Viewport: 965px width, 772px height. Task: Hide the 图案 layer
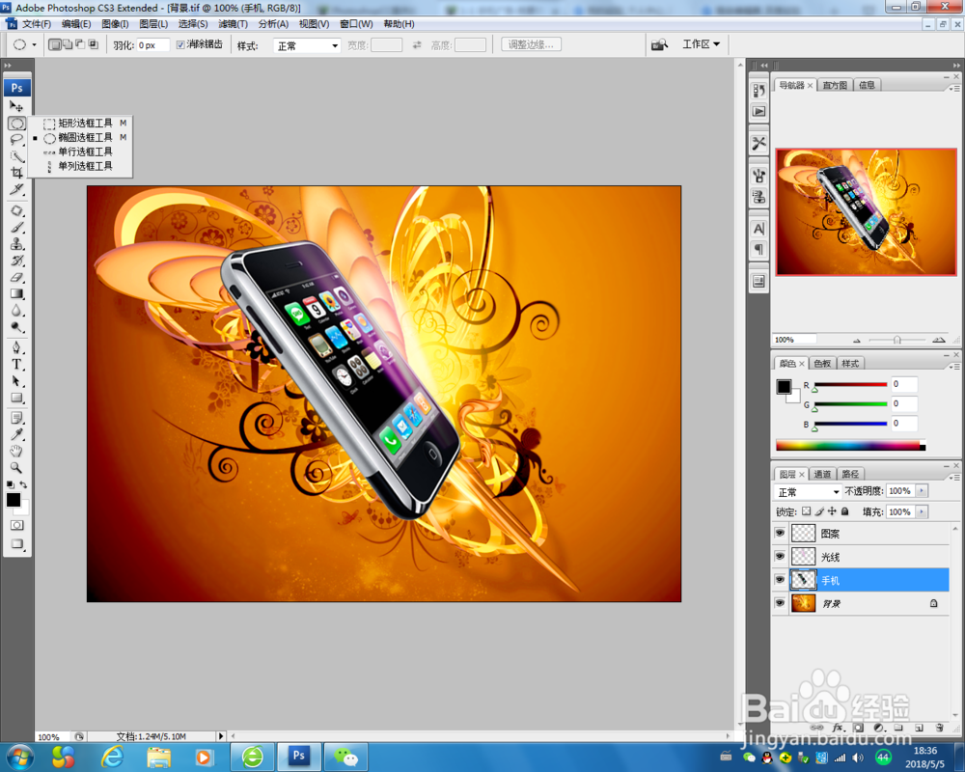780,533
